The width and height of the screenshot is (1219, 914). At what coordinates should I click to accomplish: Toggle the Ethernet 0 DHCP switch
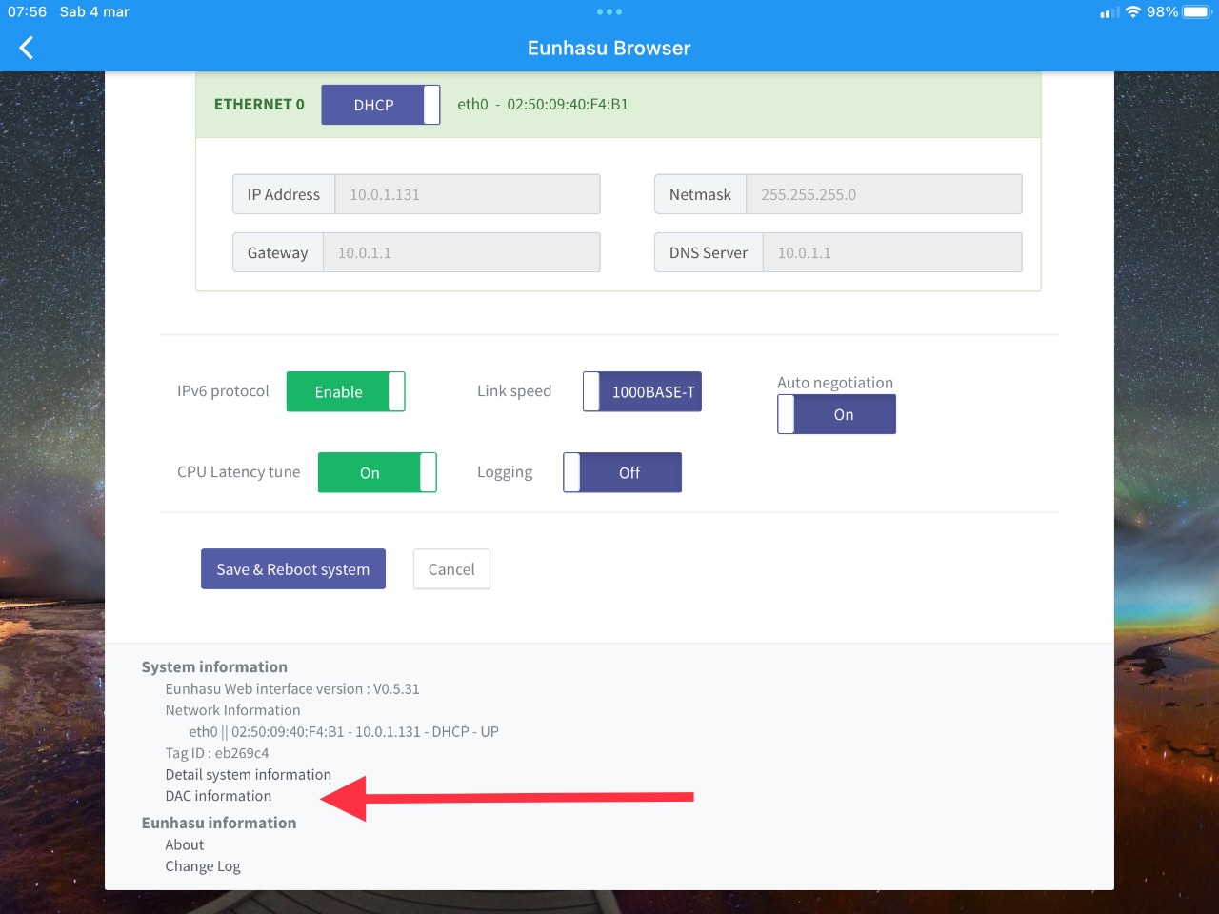[381, 105]
